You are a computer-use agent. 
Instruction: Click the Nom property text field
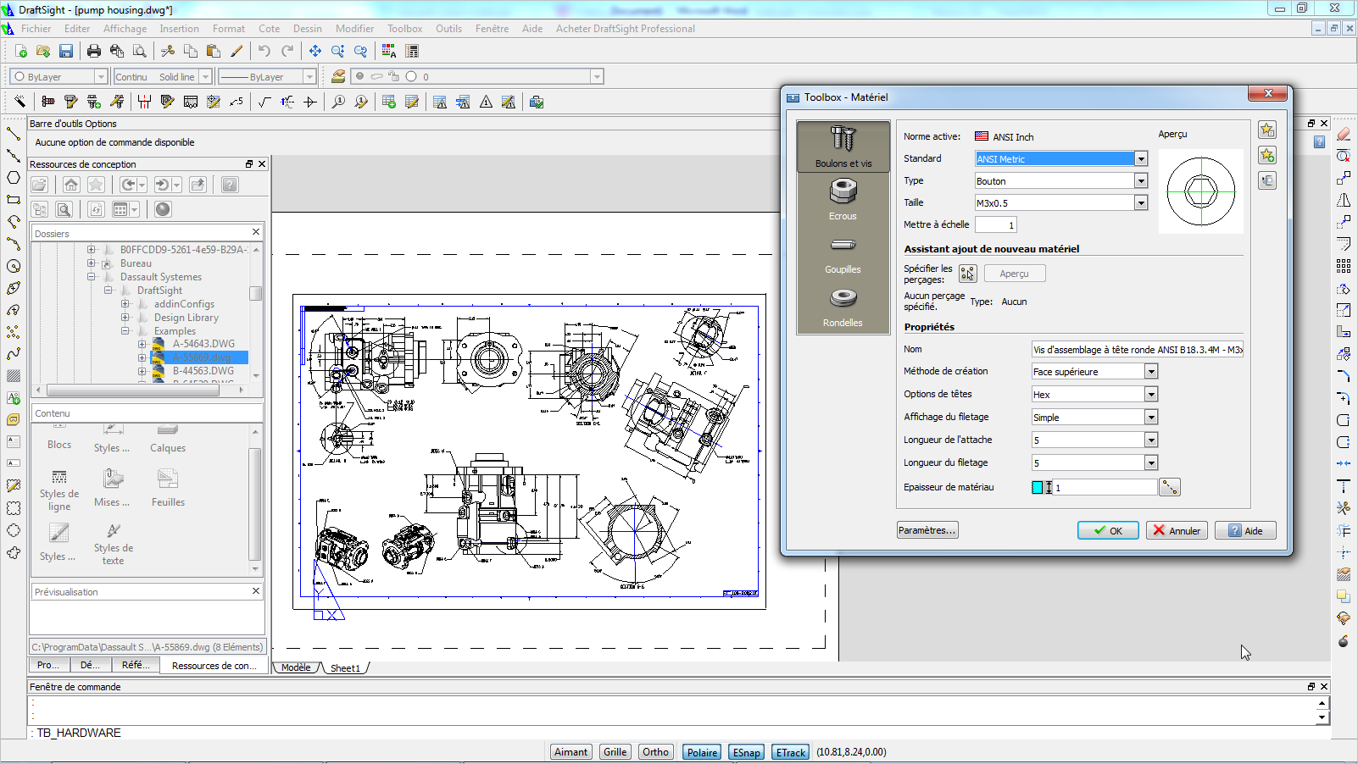tap(1137, 349)
